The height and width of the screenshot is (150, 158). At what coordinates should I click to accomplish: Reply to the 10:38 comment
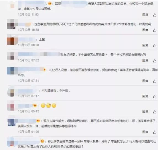pyautogui.click(x=145, y=30)
